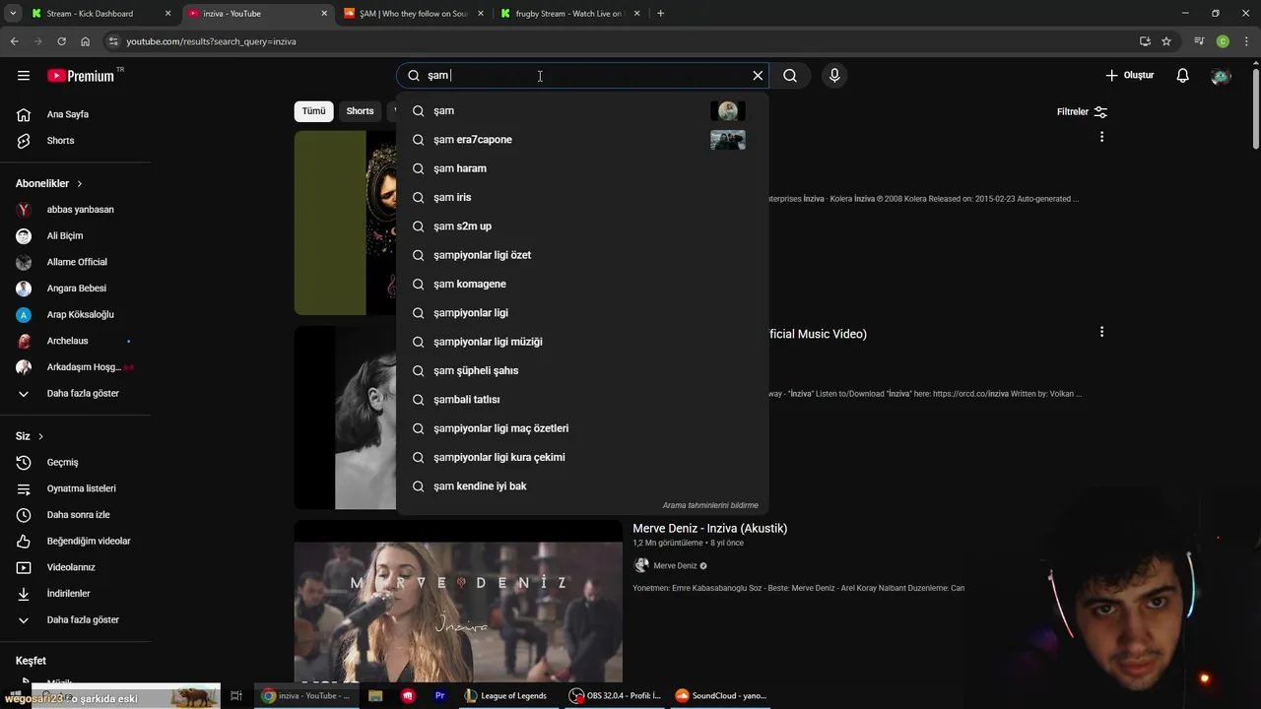Image resolution: width=1261 pixels, height=709 pixels.
Task: Open Merve Deniz - Inziva (Akustik) title
Action: [x=709, y=529]
